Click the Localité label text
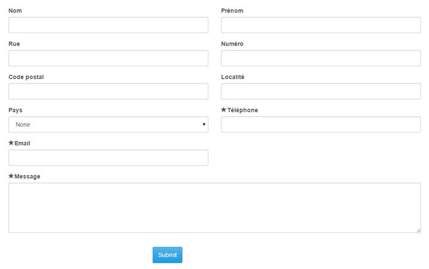Screen dimensions: 429x269 click(232, 77)
